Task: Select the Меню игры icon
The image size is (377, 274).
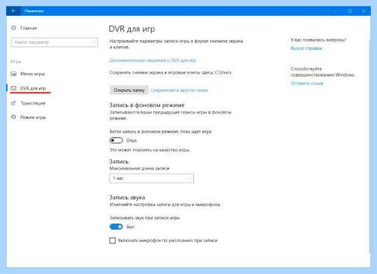Action: point(14,74)
